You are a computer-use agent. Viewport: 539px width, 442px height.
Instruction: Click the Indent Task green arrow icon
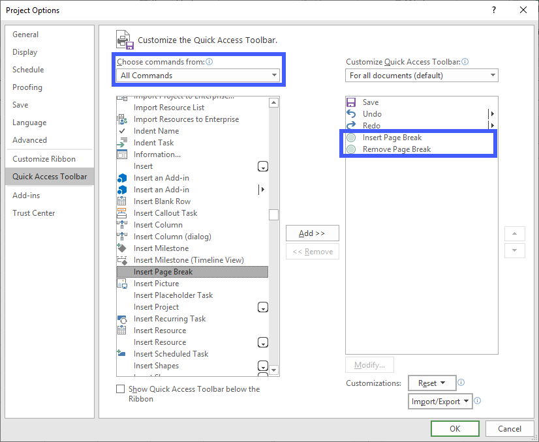coord(122,143)
